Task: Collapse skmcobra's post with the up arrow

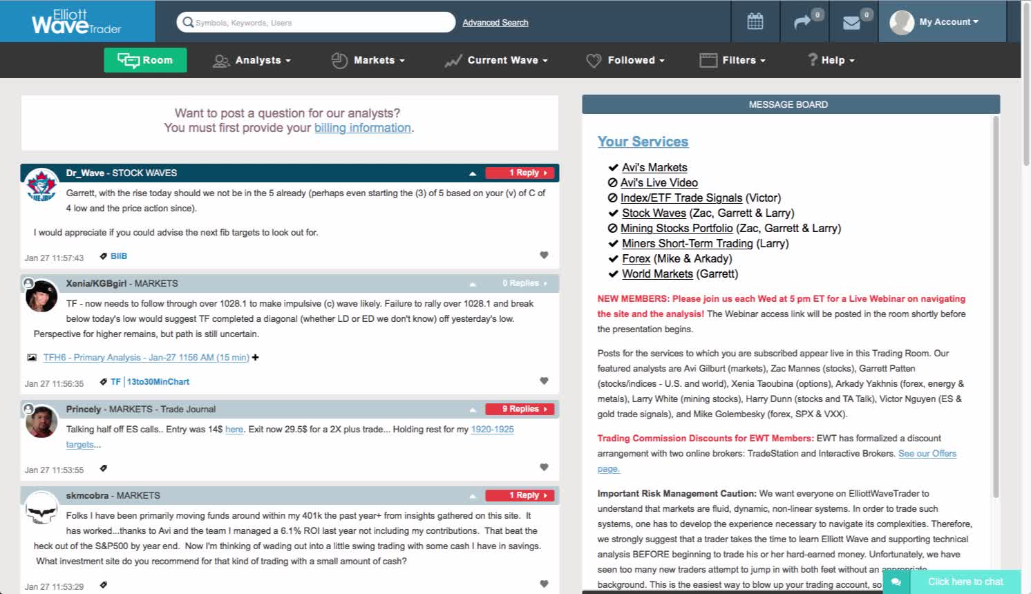Action: tap(473, 496)
